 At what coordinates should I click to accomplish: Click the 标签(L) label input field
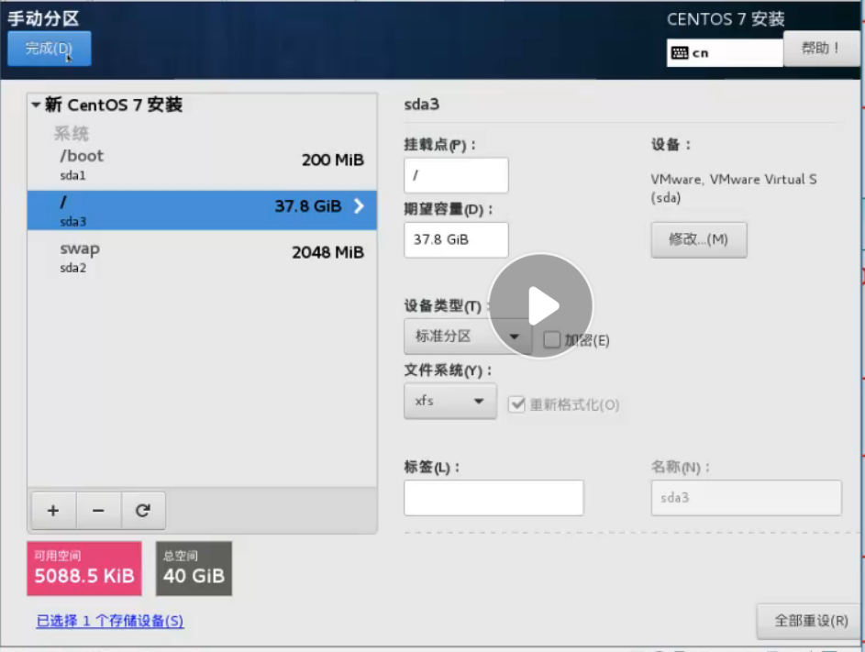(493, 498)
